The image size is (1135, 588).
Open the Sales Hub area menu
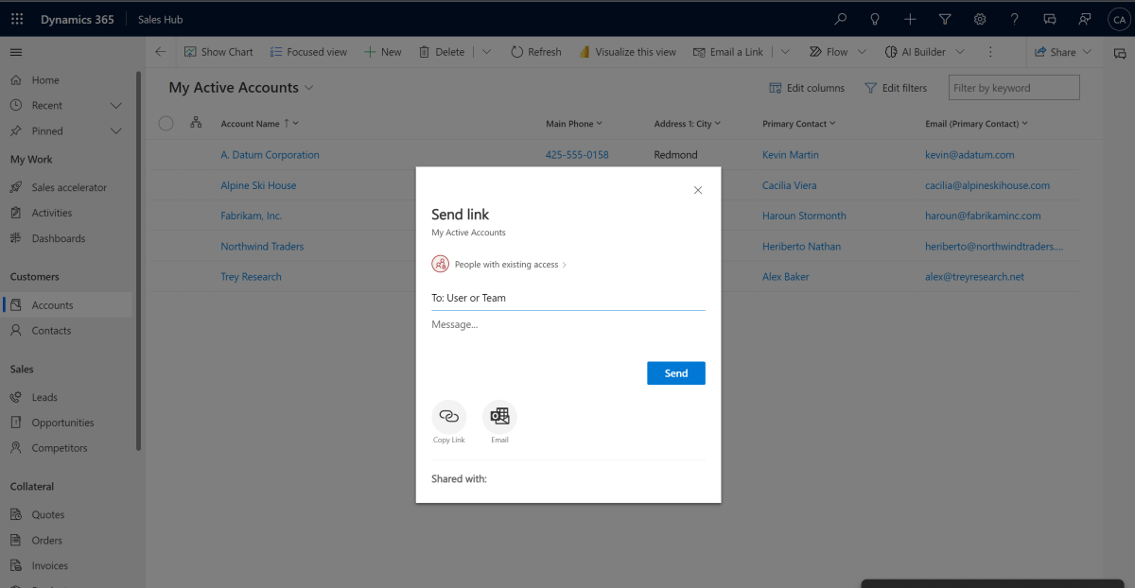[x=159, y=19]
